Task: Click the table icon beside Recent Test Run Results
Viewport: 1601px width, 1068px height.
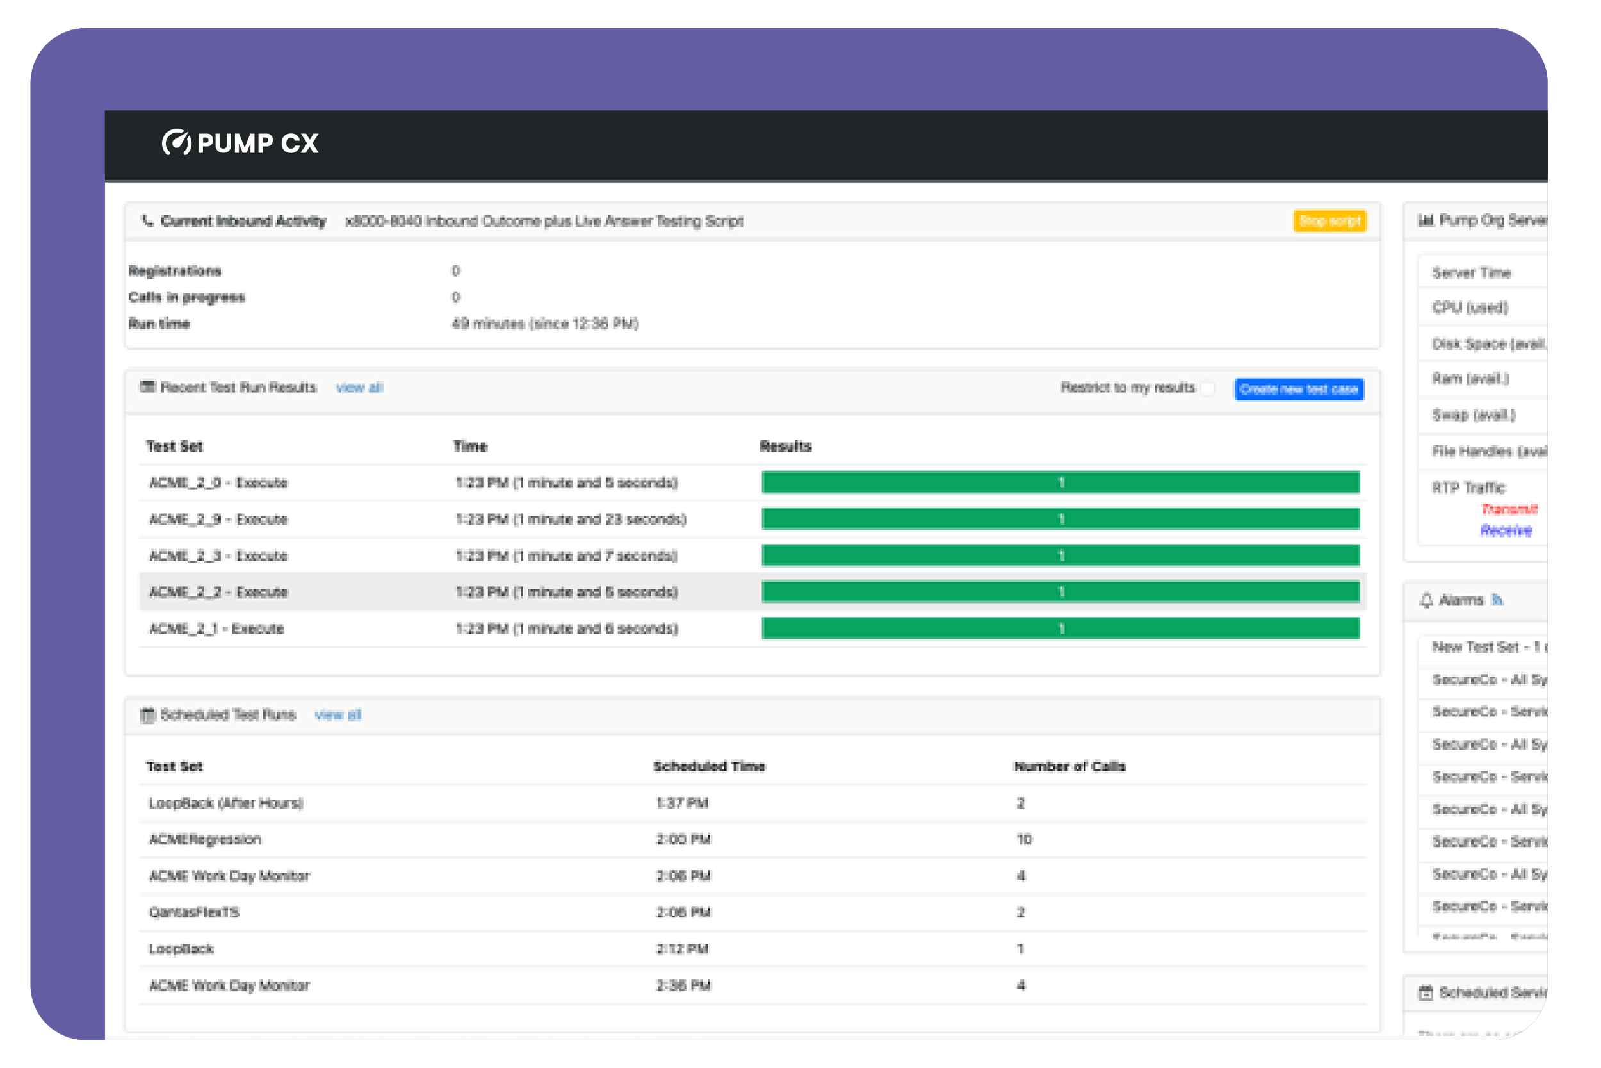Action: click(147, 387)
